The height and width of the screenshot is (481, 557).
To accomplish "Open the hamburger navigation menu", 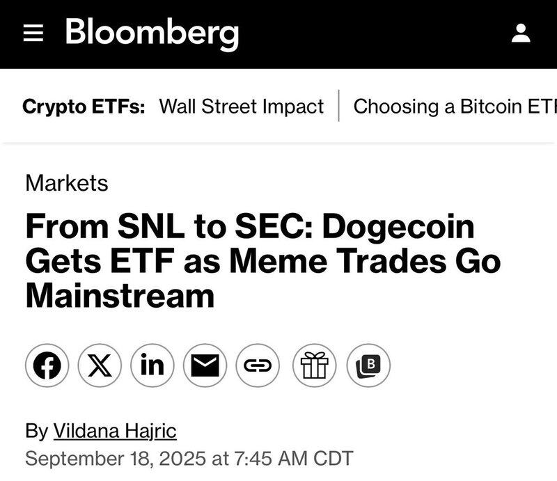I will [x=33, y=33].
